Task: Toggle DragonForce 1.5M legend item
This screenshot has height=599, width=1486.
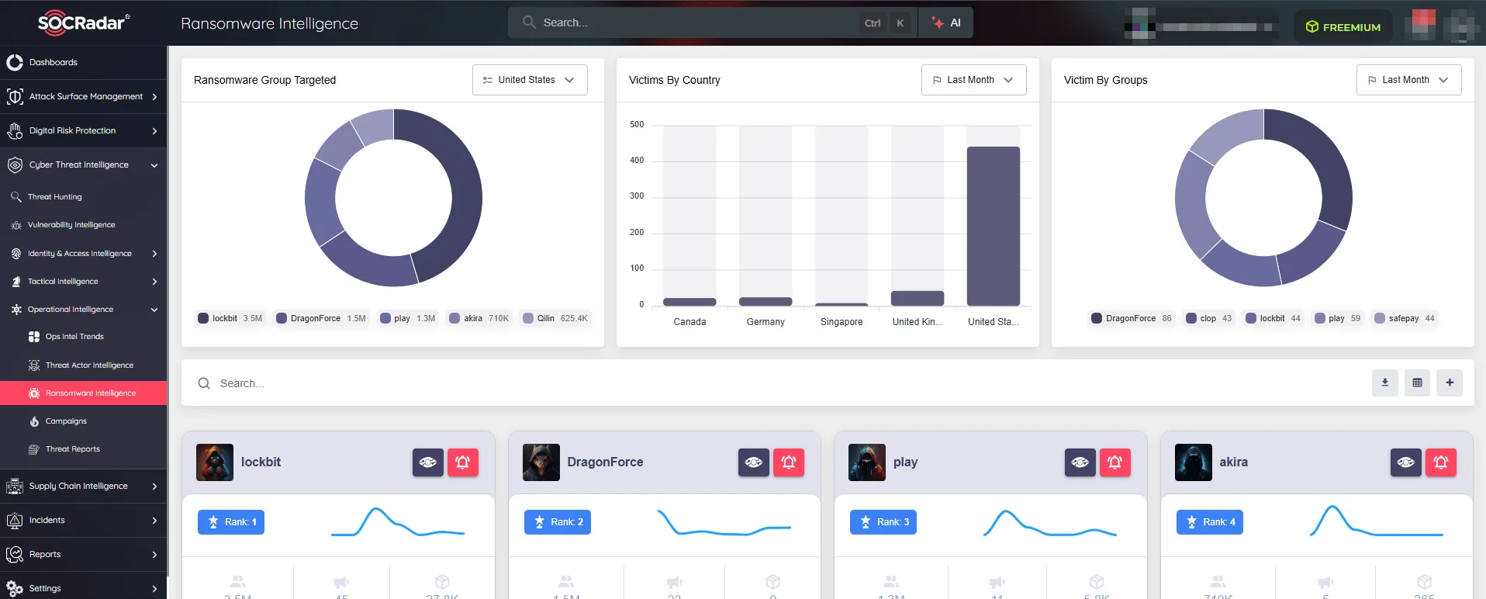Action: point(321,318)
